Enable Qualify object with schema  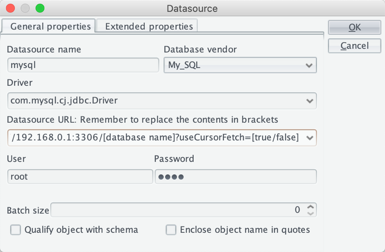[x=16, y=230]
